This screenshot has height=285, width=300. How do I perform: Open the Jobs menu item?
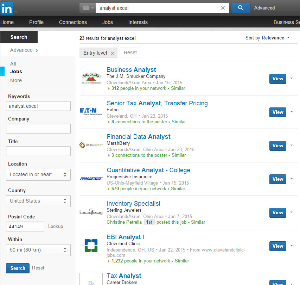click(108, 22)
